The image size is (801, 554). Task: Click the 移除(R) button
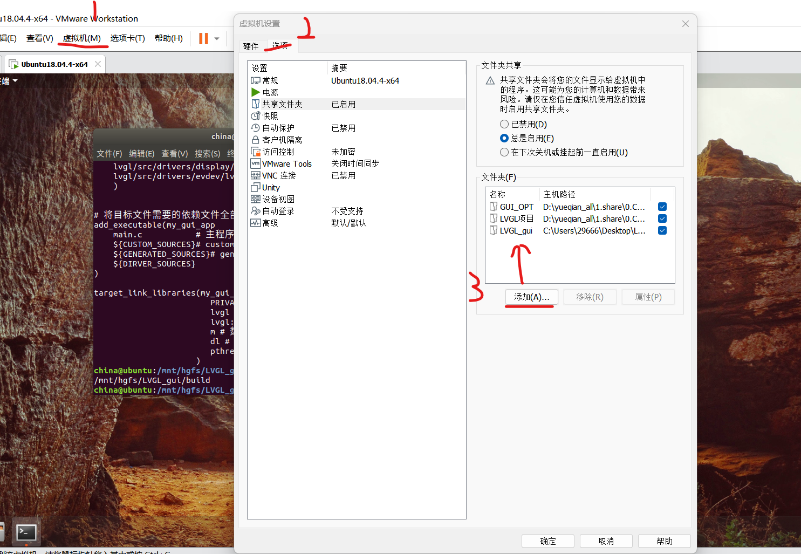coord(590,297)
